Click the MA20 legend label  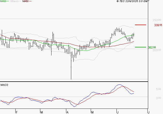point(3,1)
